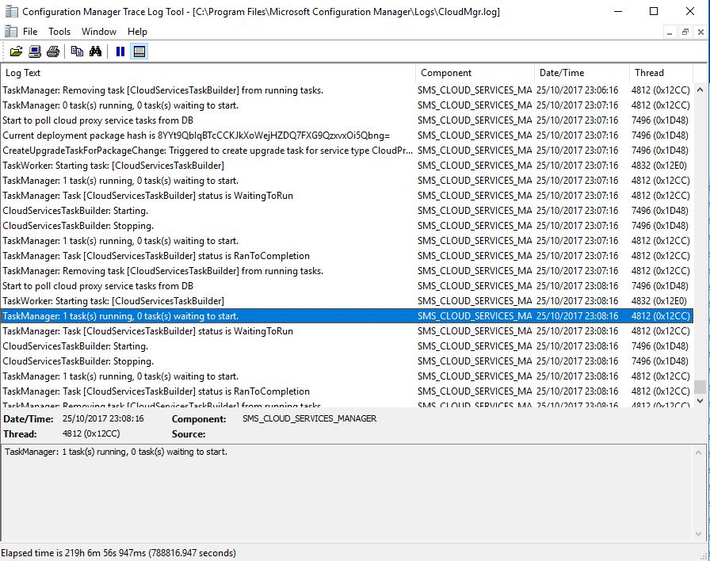
Task: Select the 23:07:16 'Removing task' log row
Action: point(347,271)
